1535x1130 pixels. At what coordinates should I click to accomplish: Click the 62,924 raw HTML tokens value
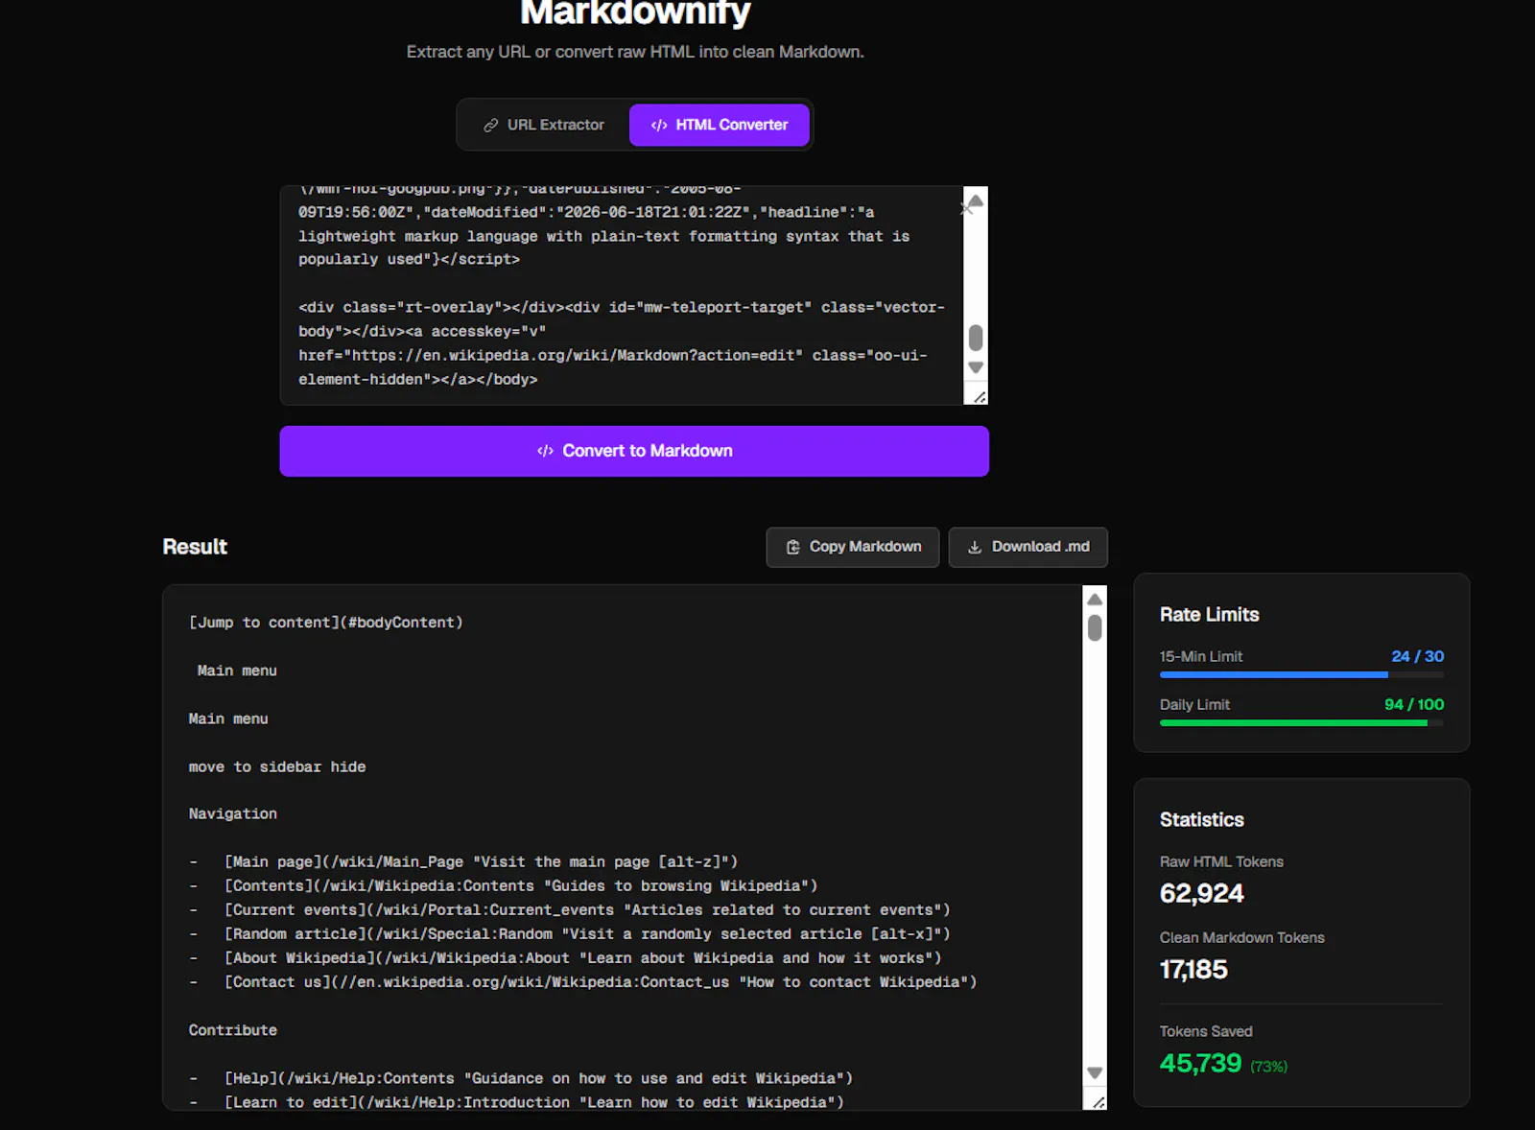pyautogui.click(x=1201, y=894)
